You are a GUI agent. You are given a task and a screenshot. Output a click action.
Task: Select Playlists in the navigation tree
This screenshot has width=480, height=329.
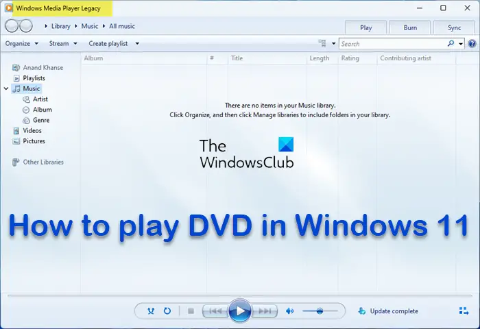(34, 78)
